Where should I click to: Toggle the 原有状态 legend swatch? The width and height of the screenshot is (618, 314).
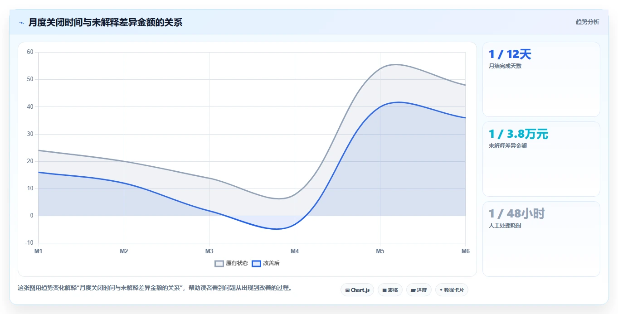click(x=219, y=263)
